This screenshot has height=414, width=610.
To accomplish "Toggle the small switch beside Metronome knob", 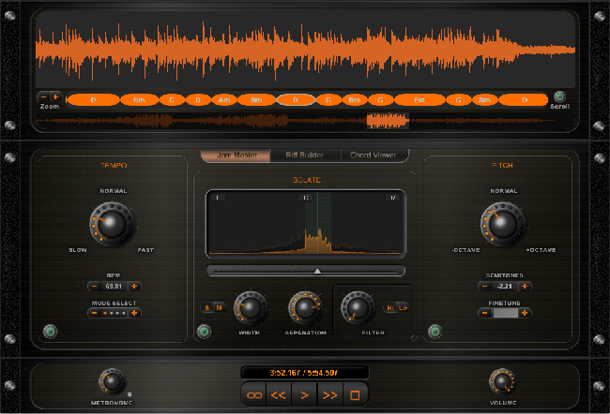I will (x=130, y=394).
